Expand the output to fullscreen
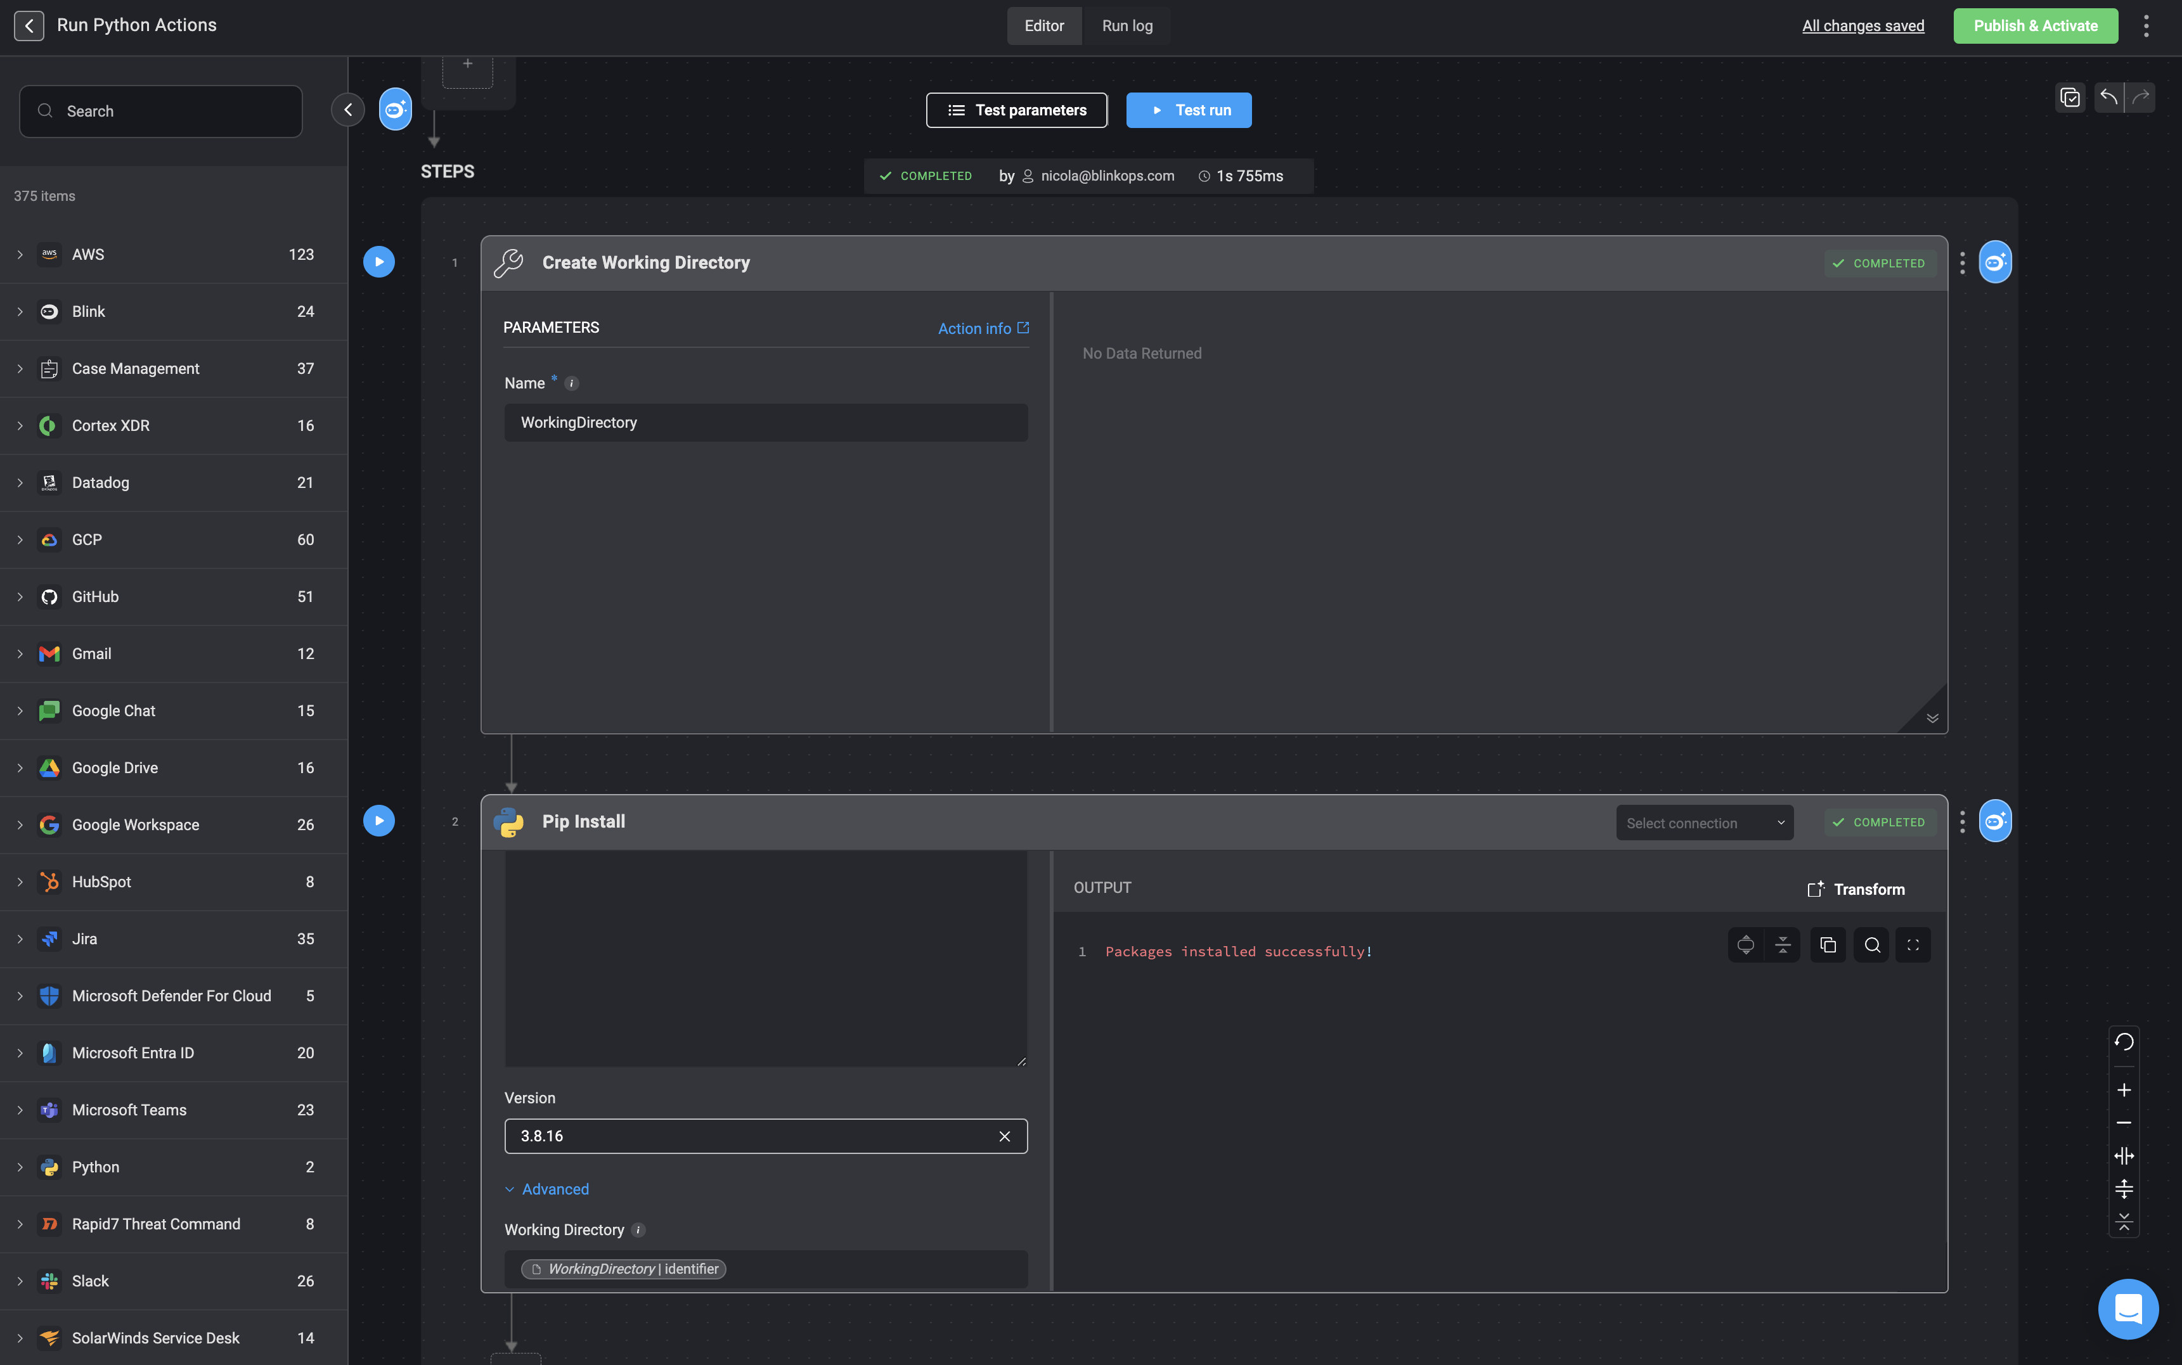 point(1913,945)
